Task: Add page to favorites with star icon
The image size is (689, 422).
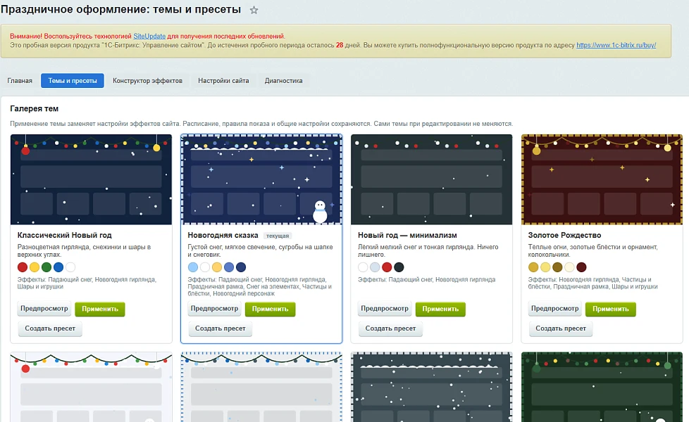Action: [254, 10]
